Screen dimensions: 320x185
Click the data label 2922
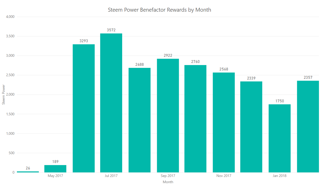[168, 55]
